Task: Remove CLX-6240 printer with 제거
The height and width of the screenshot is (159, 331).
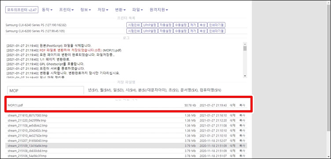Action: 193,25
